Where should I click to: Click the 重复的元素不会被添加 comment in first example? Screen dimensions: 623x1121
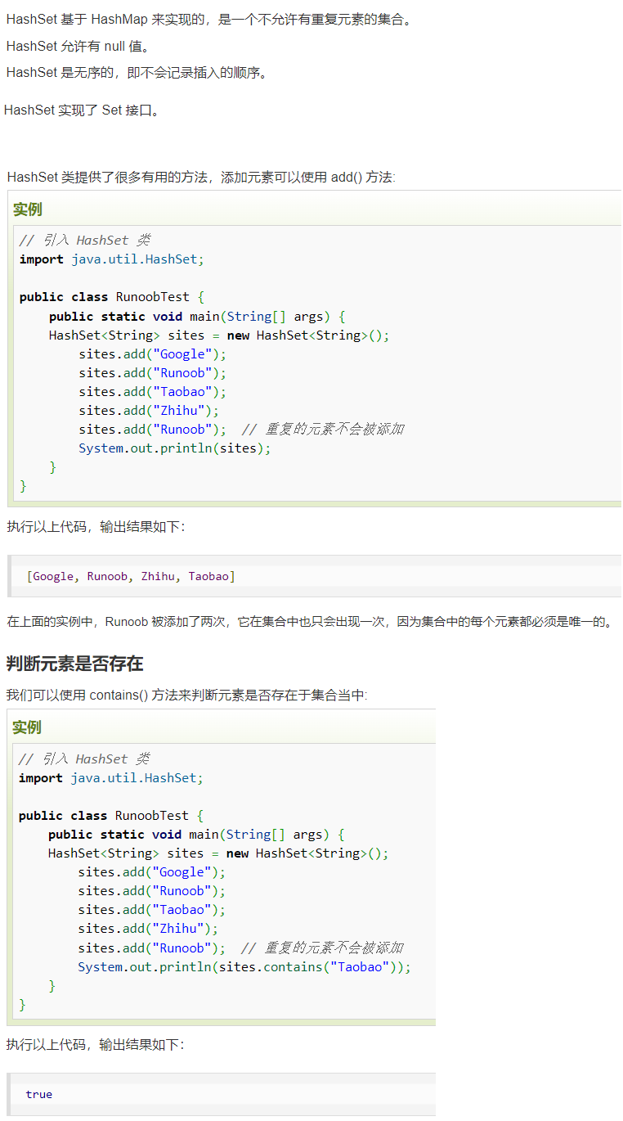coord(323,430)
